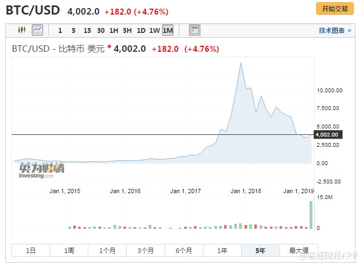Click the 4,002.00 price marker on axis
Viewport: 363px width, 266px height.
(x=327, y=134)
